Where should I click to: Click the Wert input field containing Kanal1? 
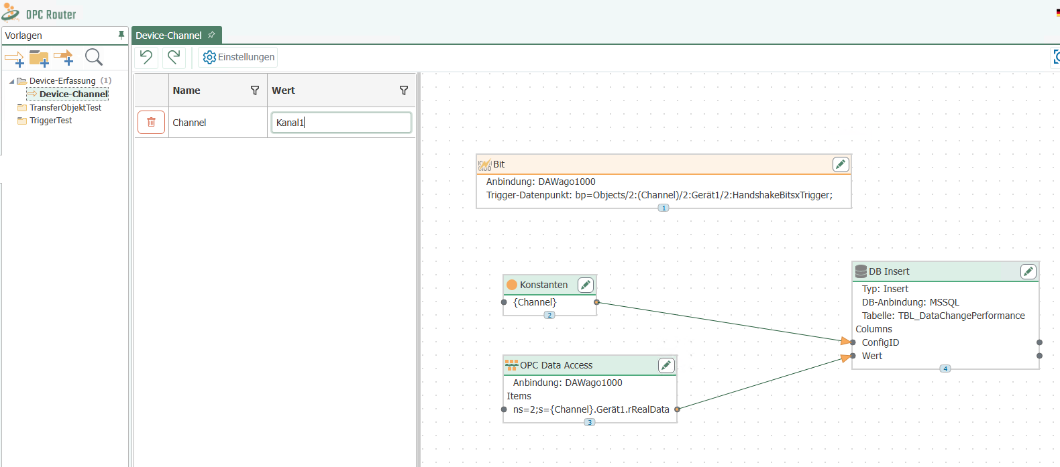[341, 123]
